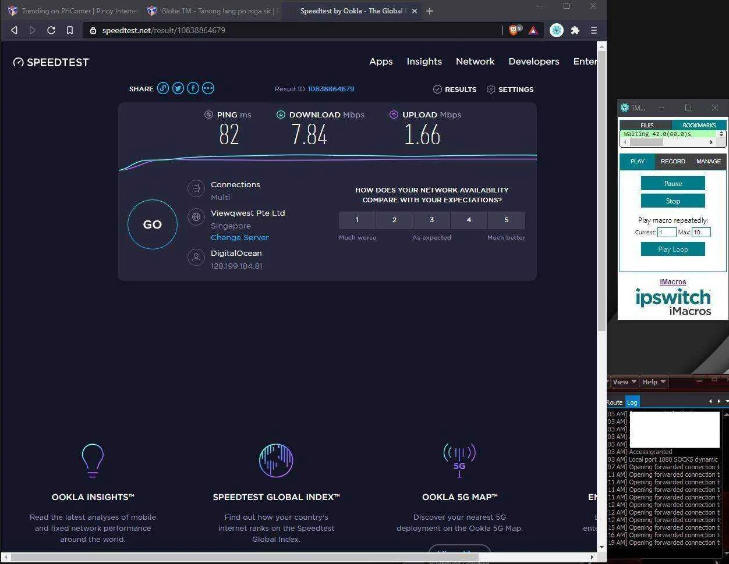This screenshot has width=729, height=564.
Task: Open RESULTS history
Action: [x=455, y=90]
